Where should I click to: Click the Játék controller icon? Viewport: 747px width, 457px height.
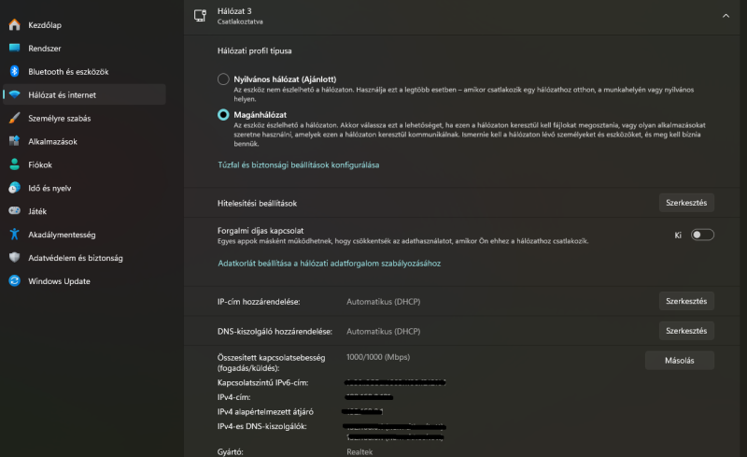14,211
